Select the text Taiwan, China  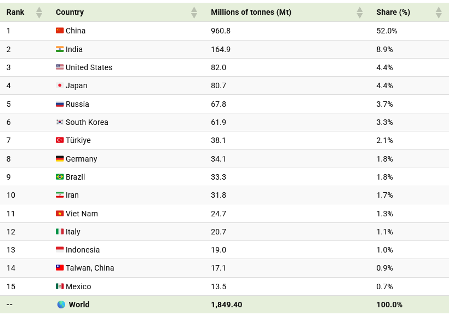coord(90,268)
